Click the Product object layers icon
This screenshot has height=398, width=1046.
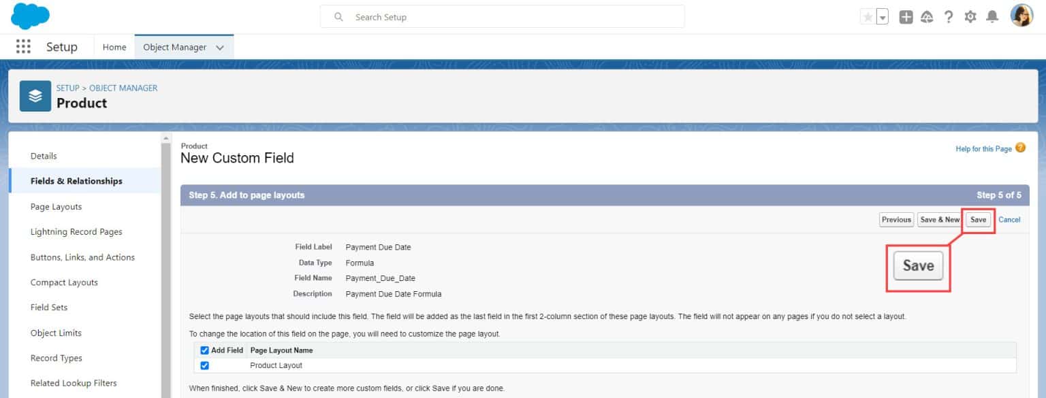click(35, 96)
